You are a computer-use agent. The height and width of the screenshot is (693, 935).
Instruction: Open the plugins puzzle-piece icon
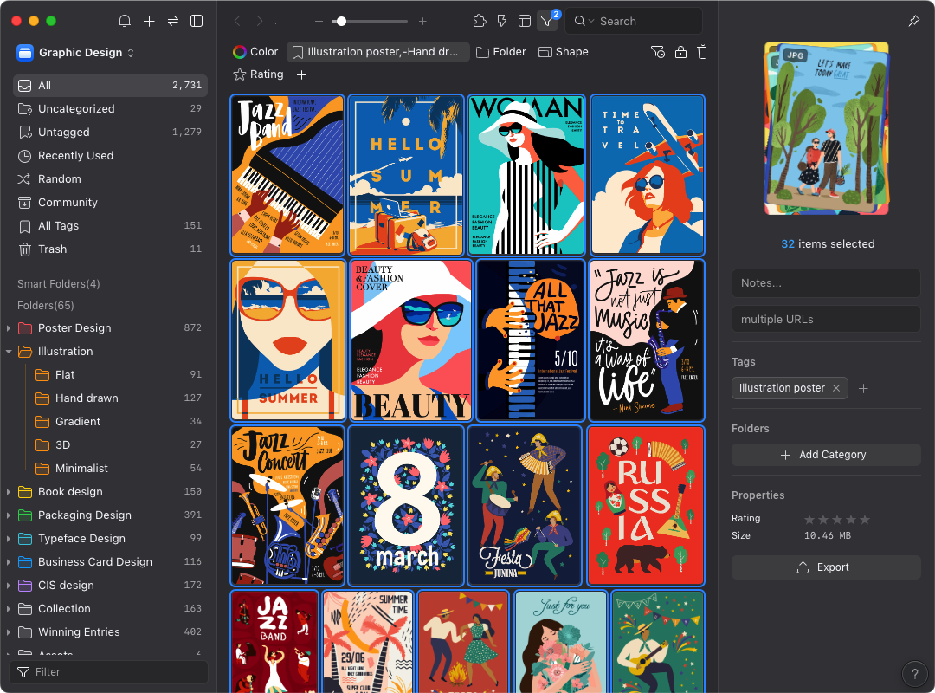(480, 21)
